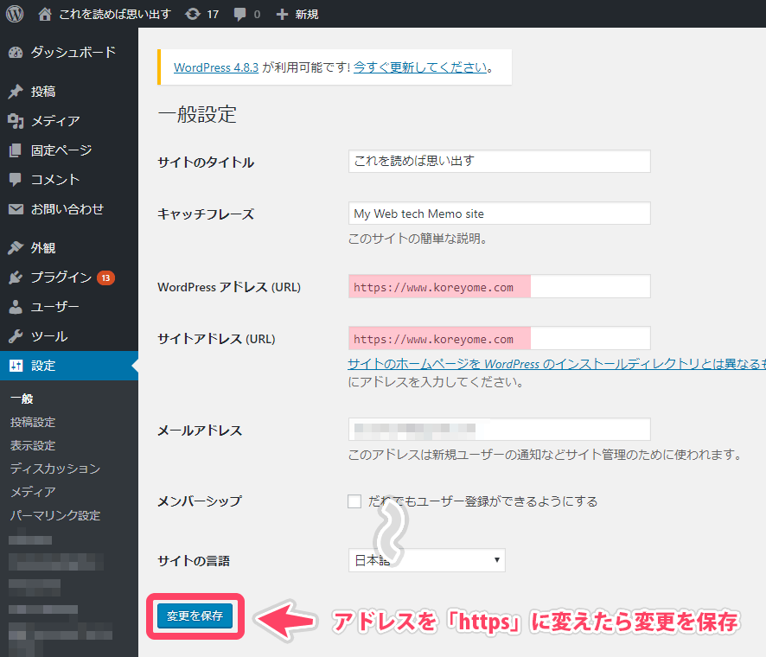766x657 pixels.
Task: Click the 固定ページ pages icon
Action: (16, 150)
